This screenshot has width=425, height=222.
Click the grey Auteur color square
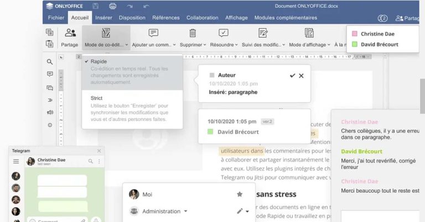coord(212,75)
